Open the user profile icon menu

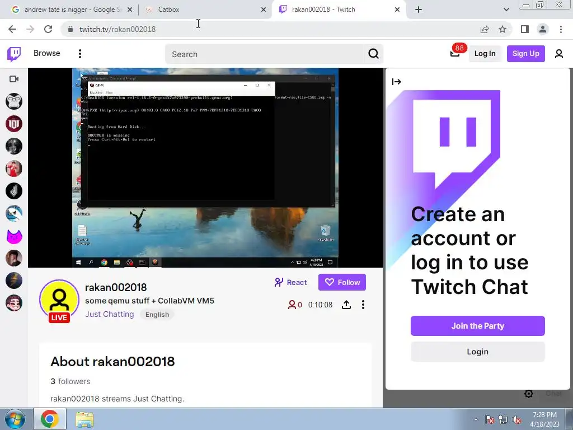(559, 54)
